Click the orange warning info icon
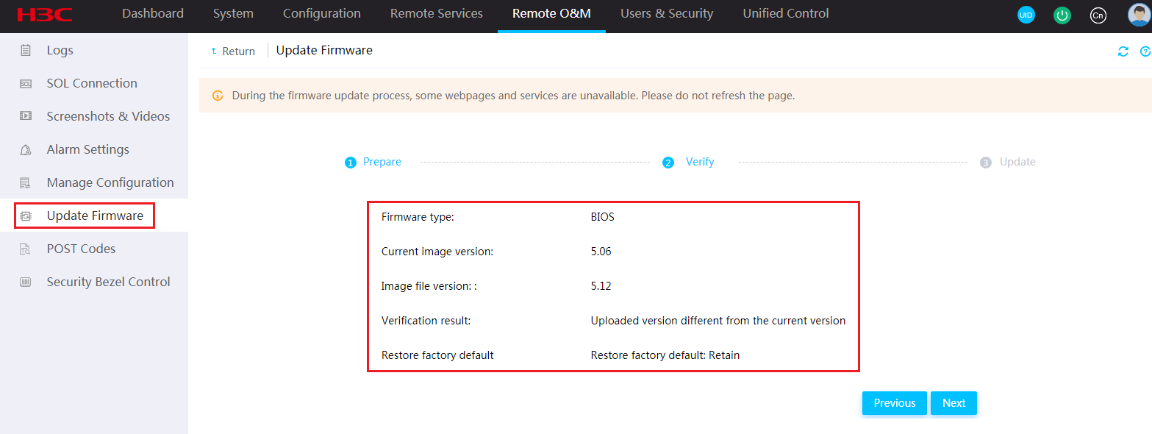 218,96
